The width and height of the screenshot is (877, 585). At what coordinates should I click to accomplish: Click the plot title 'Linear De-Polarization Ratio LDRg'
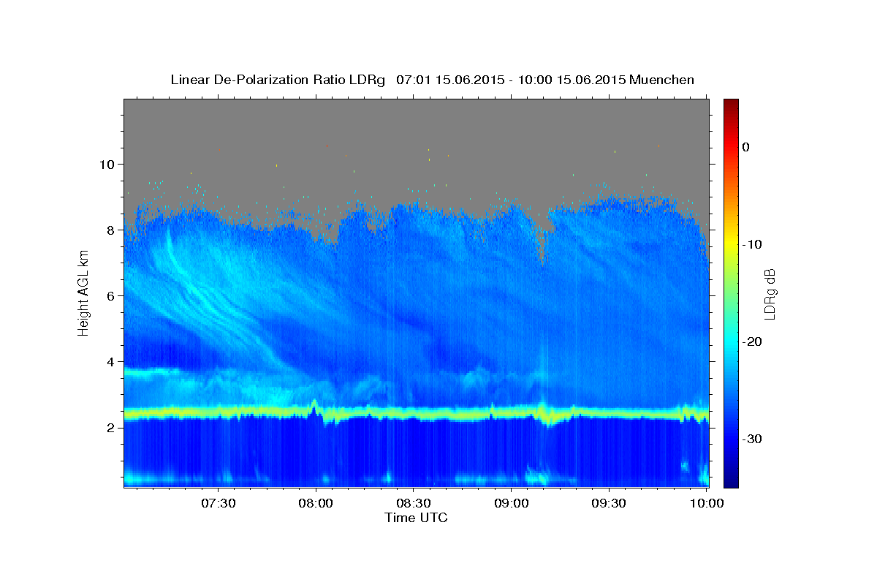click(x=277, y=80)
